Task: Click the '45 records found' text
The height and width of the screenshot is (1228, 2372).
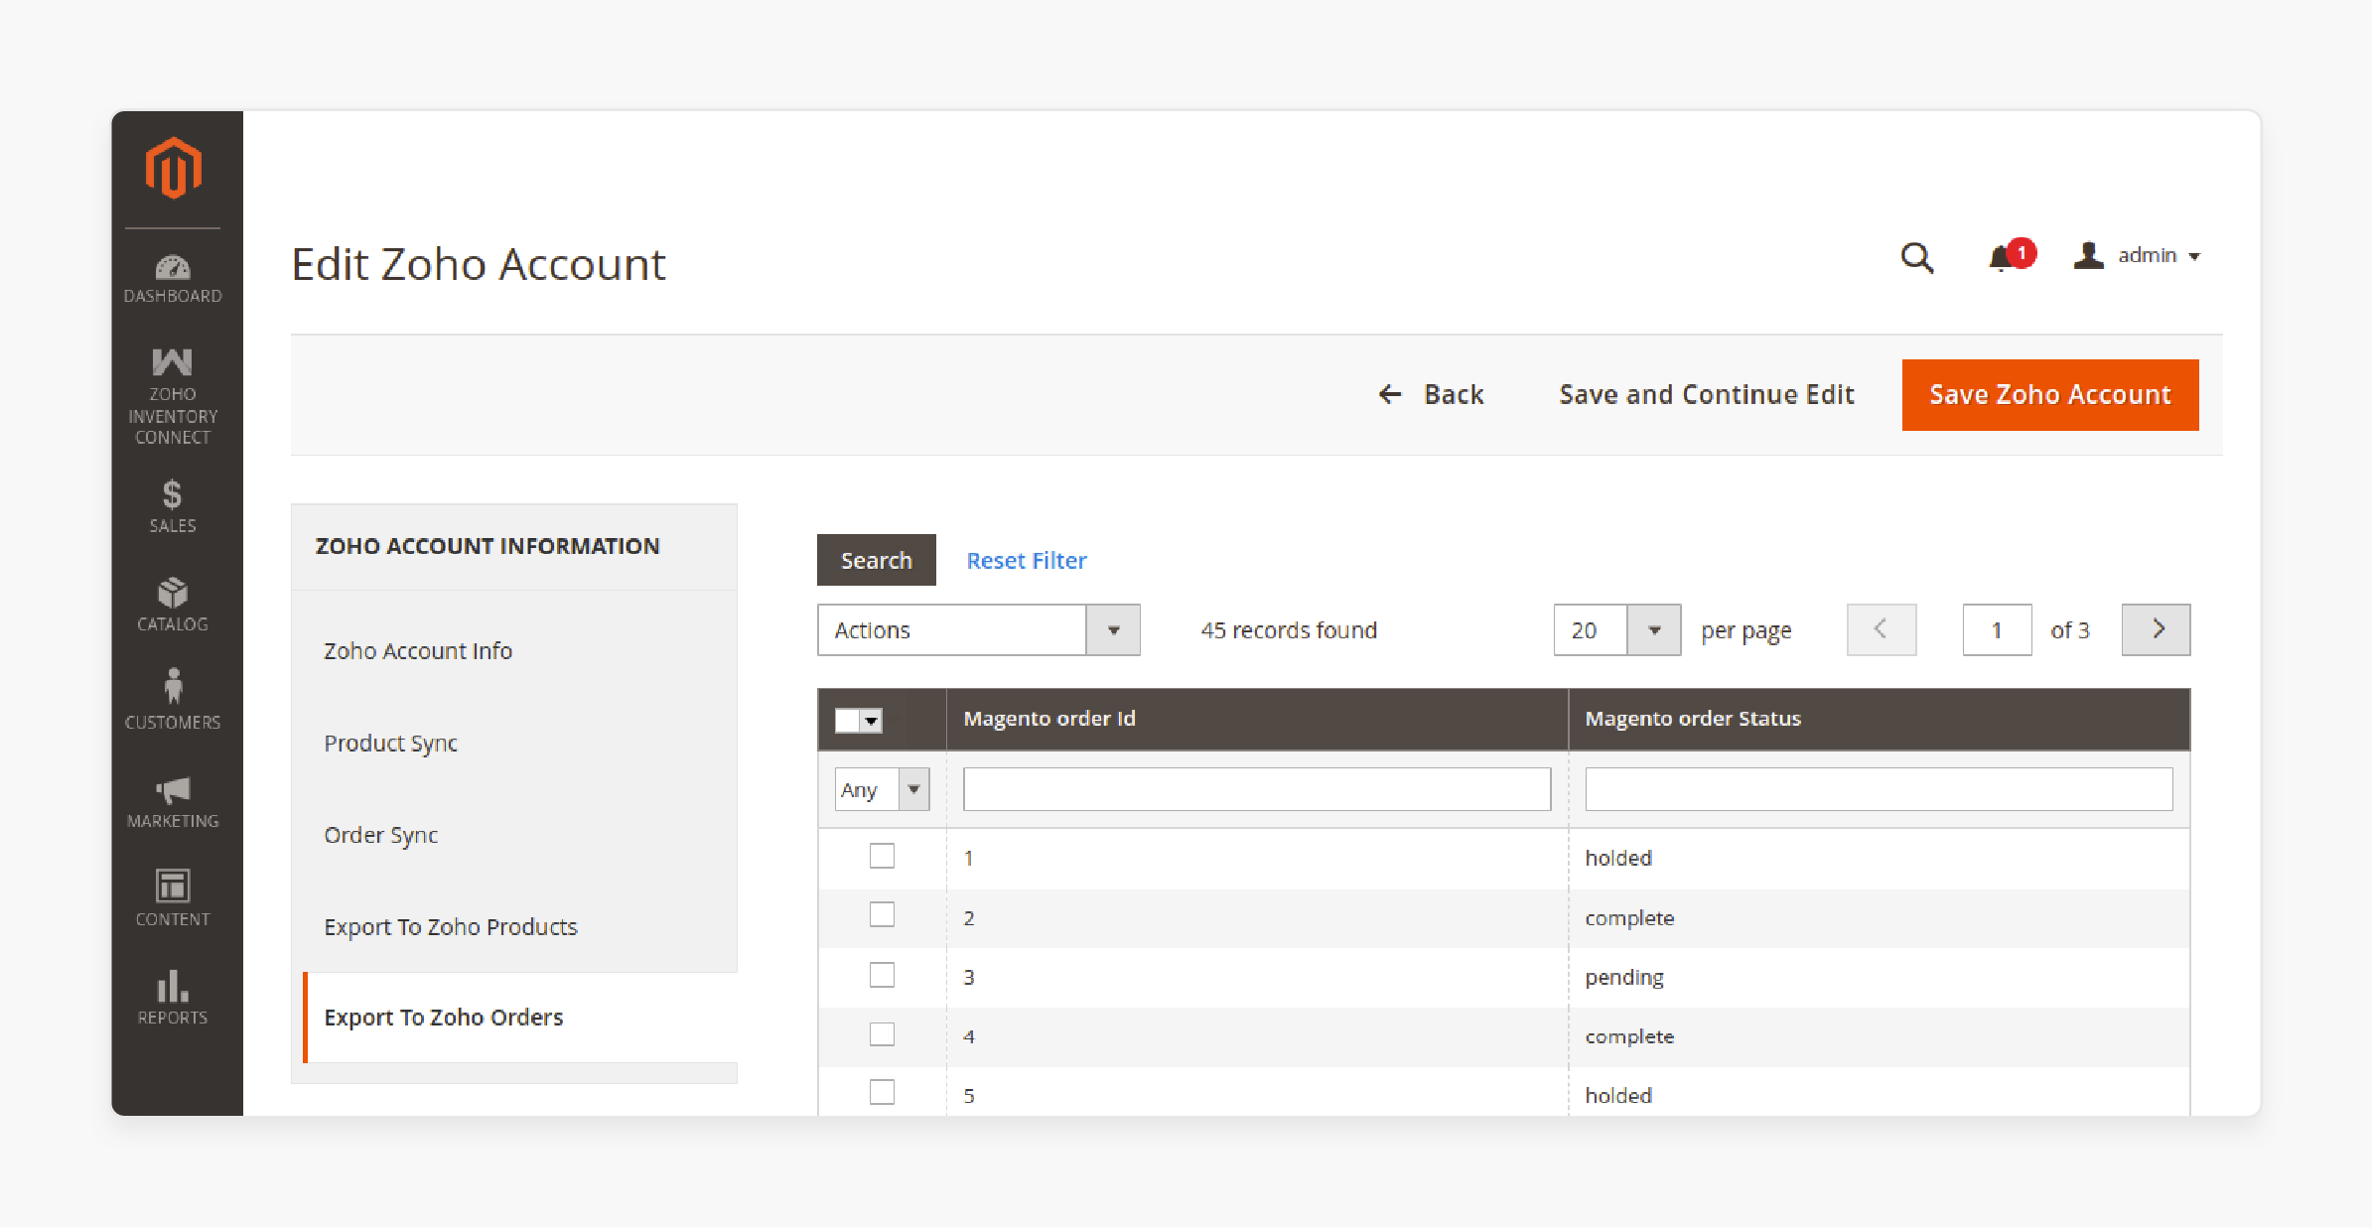Action: click(x=1289, y=629)
